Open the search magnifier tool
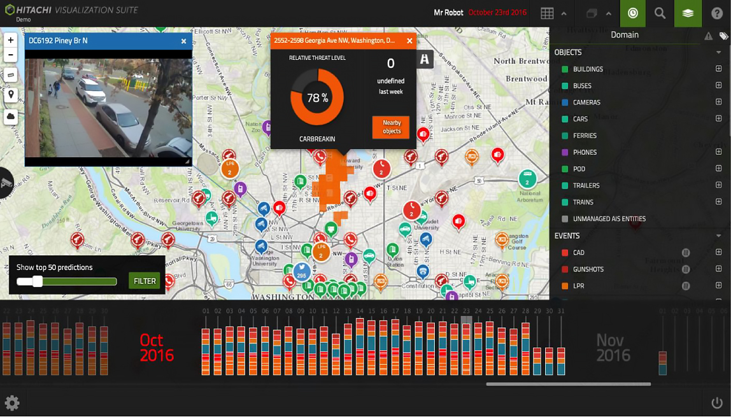 click(x=660, y=13)
